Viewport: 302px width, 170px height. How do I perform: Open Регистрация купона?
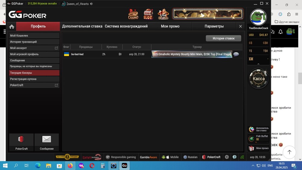click(34, 79)
